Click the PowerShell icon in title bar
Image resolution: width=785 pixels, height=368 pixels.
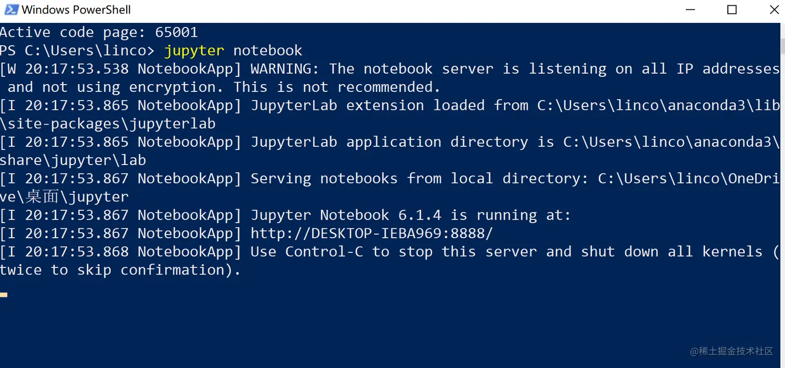point(11,9)
